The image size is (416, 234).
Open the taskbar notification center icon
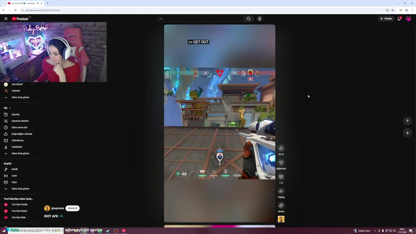(x=411, y=231)
